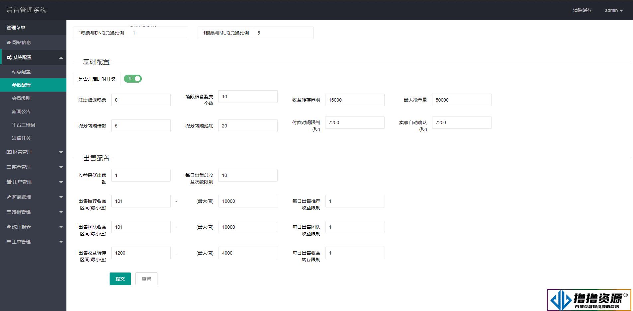Click the home icon beside 统计报表
Viewport: 633px width, 311px height.
coord(9,227)
